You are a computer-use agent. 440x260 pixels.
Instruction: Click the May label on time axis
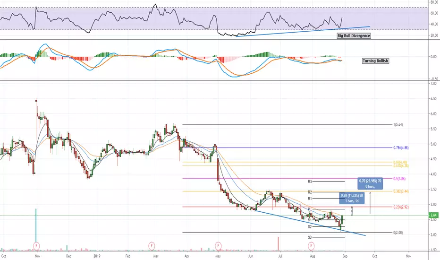[x=218, y=256]
